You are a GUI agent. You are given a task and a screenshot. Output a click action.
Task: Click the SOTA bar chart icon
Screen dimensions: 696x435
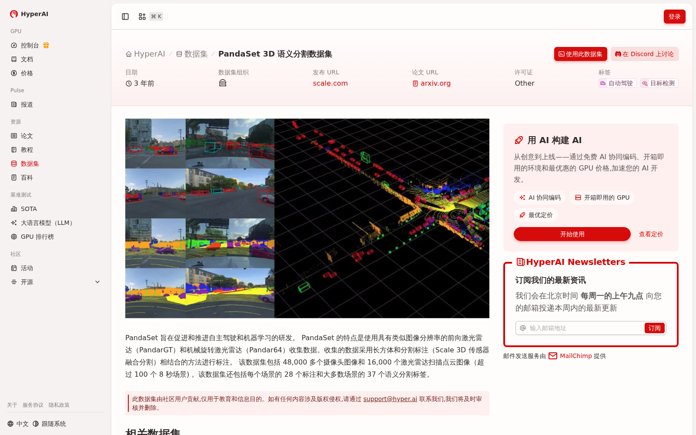click(14, 209)
